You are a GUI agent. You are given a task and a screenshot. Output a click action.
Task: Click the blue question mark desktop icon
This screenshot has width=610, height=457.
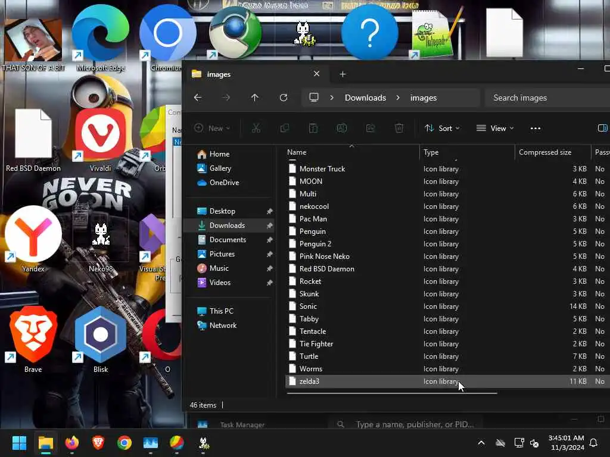click(x=369, y=32)
